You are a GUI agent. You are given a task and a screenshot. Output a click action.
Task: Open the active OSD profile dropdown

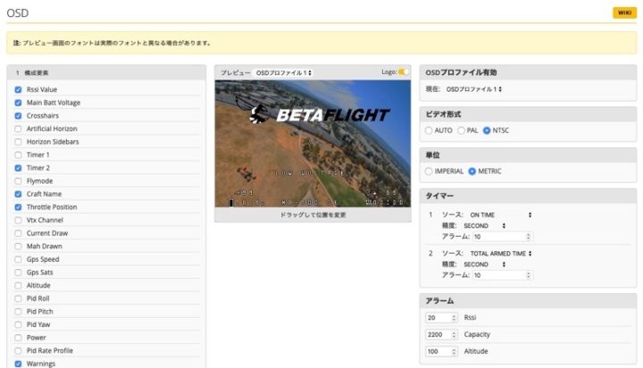click(x=474, y=89)
